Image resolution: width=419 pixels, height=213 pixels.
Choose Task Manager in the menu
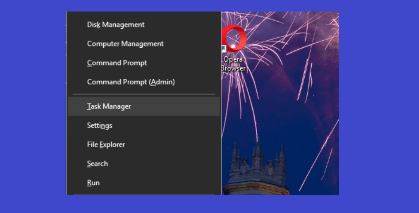(x=144, y=106)
